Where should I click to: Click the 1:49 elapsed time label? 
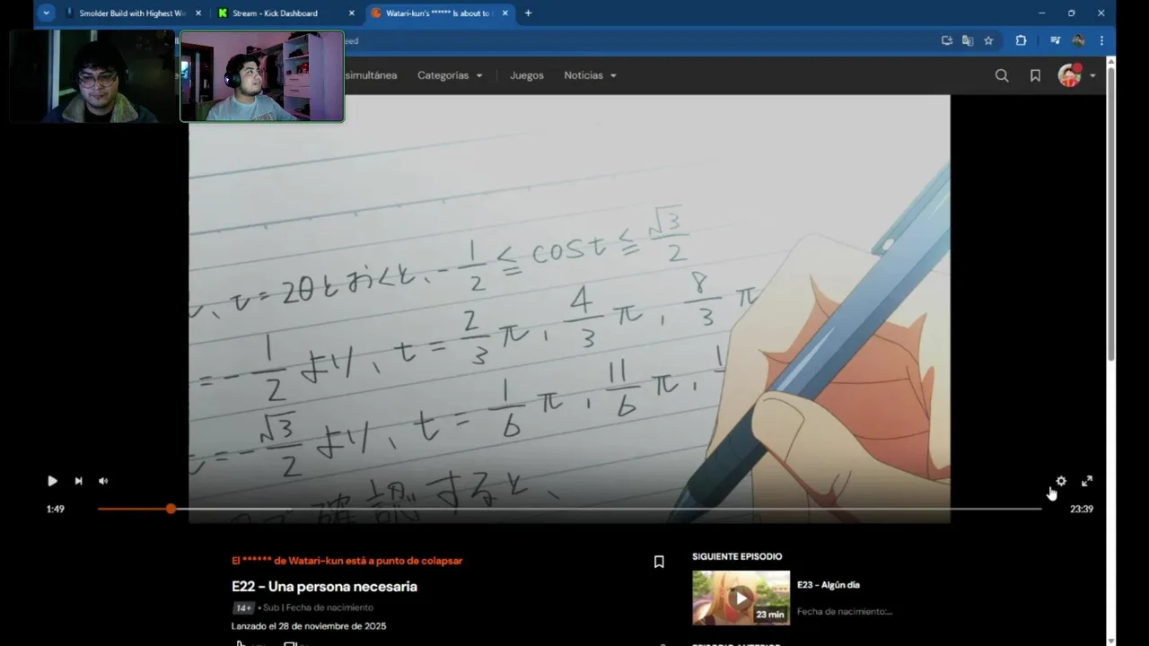click(x=56, y=509)
